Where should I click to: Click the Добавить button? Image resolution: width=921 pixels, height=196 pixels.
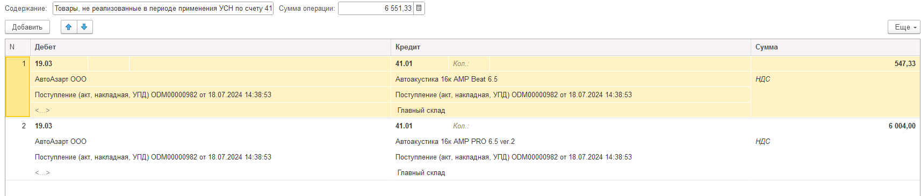[x=27, y=27]
